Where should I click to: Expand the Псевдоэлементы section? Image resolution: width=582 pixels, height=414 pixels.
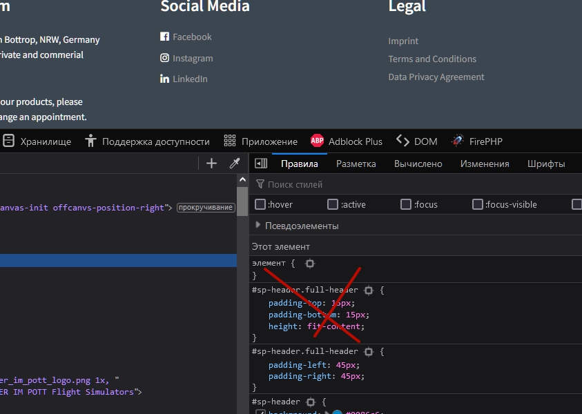tap(297, 226)
